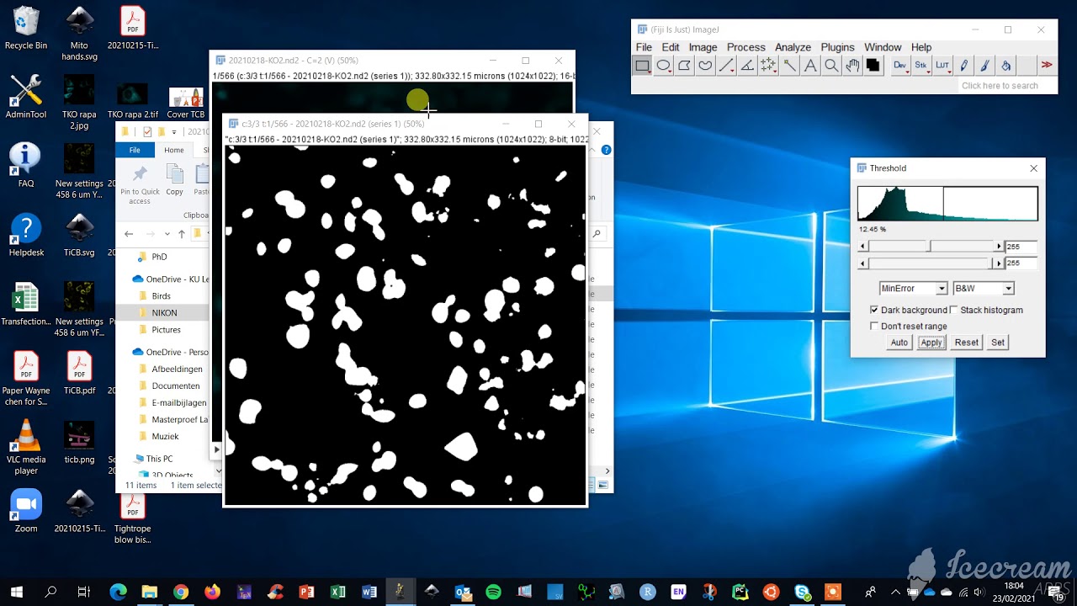The width and height of the screenshot is (1077, 606).
Task: Select This PC in Explorer tree
Action: (x=159, y=459)
